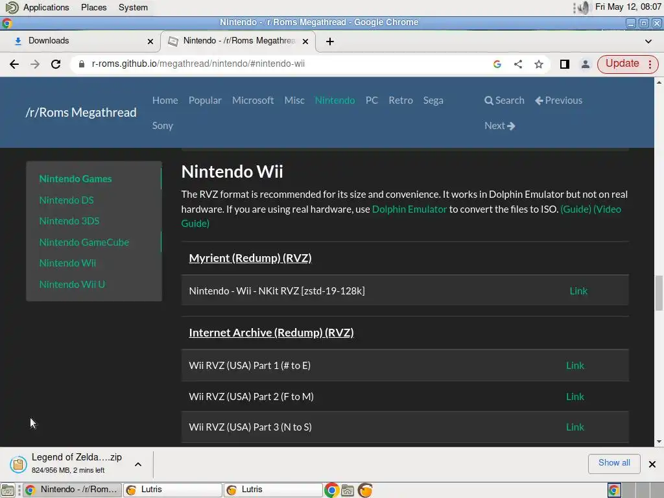The image size is (664, 498).
Task: Click the date and time clock
Action: pyautogui.click(x=628, y=6)
